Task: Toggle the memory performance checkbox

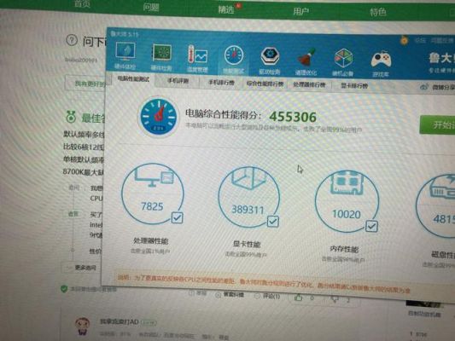Action: pos(371,226)
